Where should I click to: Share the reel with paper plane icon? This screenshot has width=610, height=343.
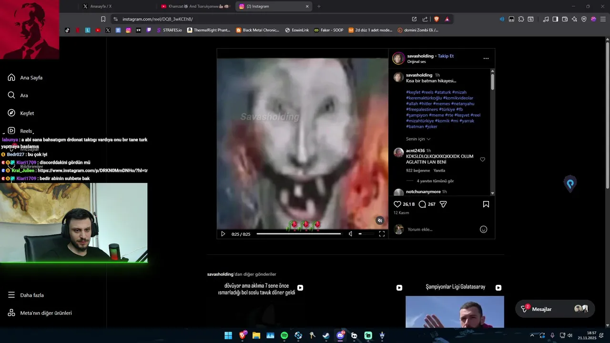(x=443, y=204)
